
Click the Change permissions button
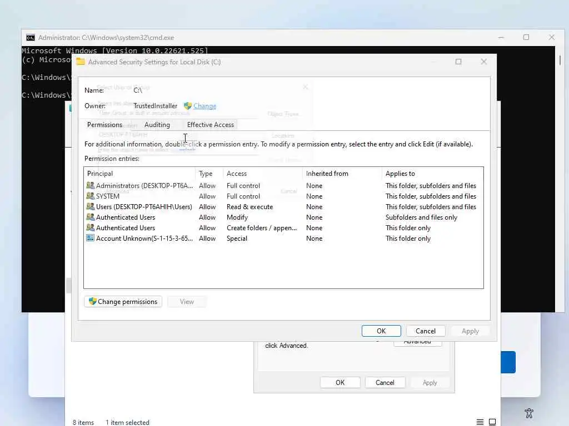pos(123,301)
